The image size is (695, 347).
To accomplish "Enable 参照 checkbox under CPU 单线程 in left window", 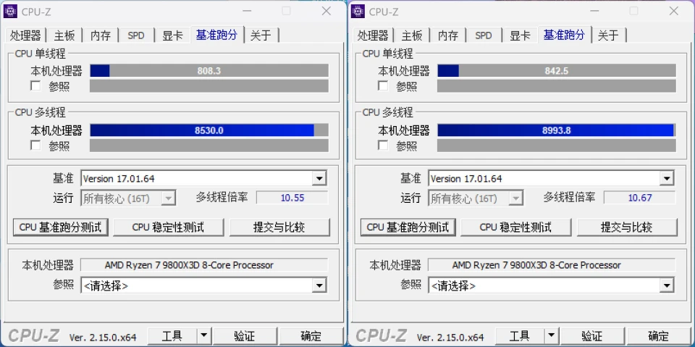I will point(35,86).
